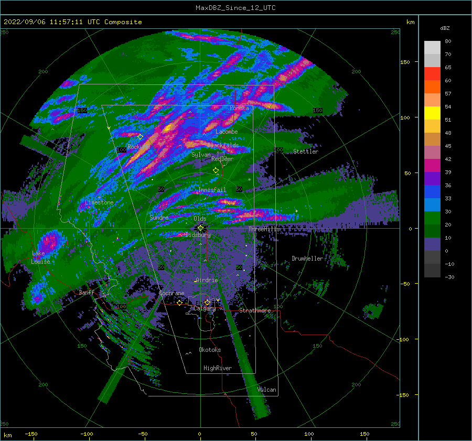Click the Vulcan town label
This screenshot has width=472, height=441.
pyautogui.click(x=266, y=390)
